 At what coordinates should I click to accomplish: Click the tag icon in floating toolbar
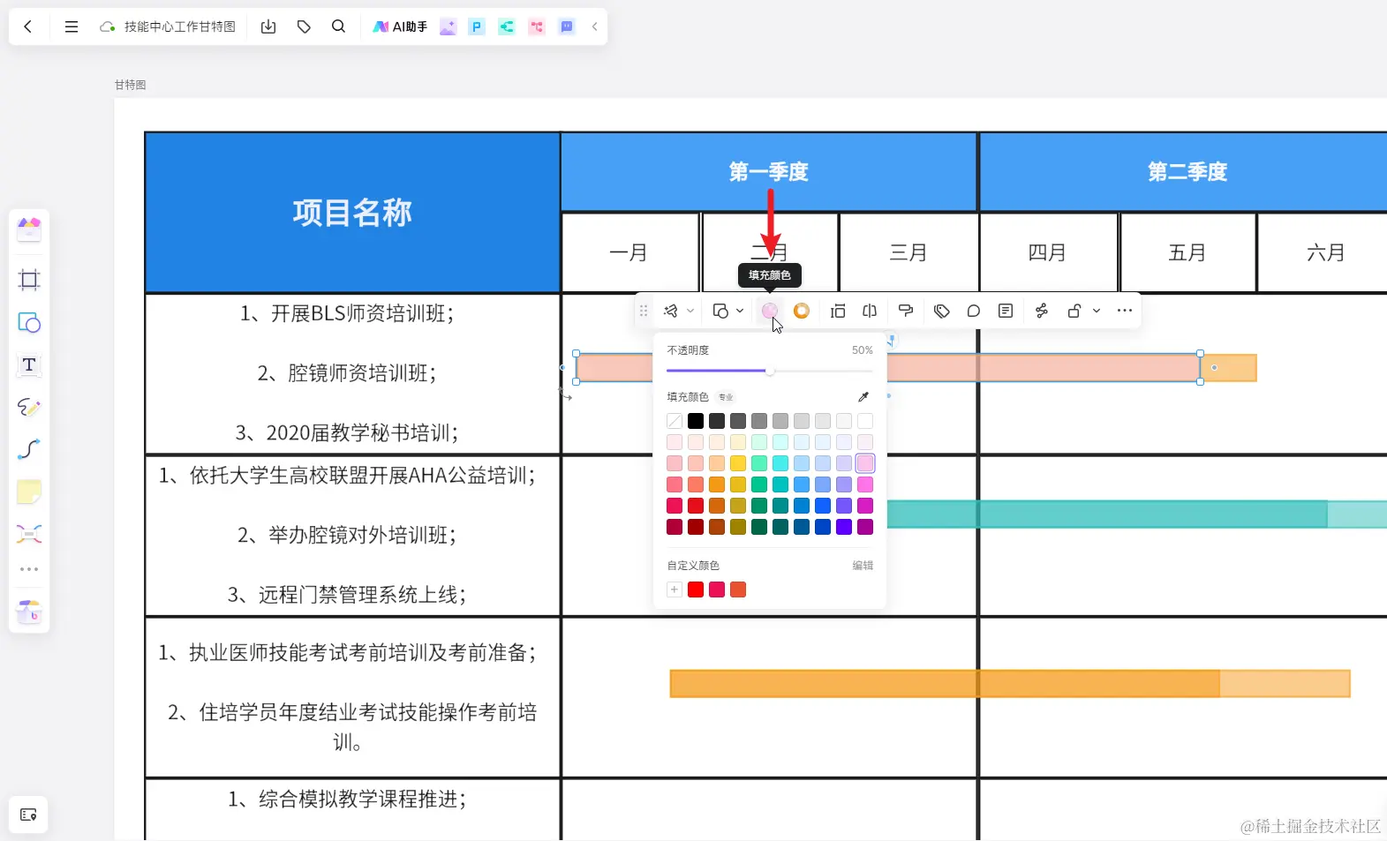tap(942, 311)
